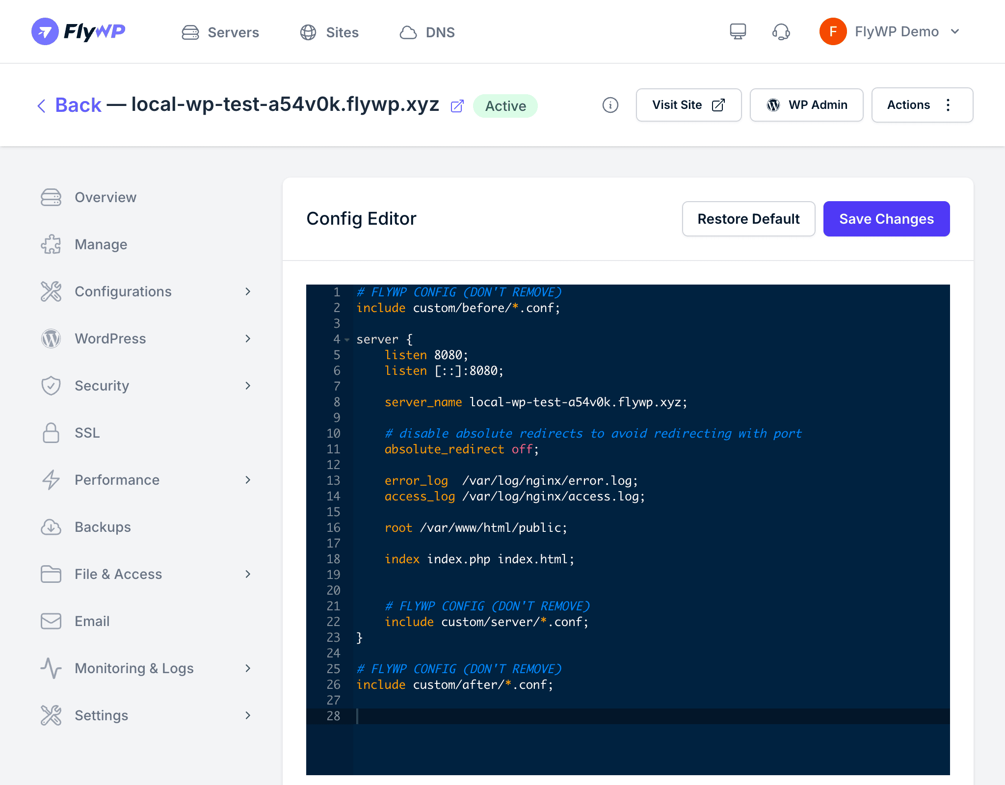The height and width of the screenshot is (785, 1005).
Task: Click the Email envelope icon
Action: click(x=51, y=621)
